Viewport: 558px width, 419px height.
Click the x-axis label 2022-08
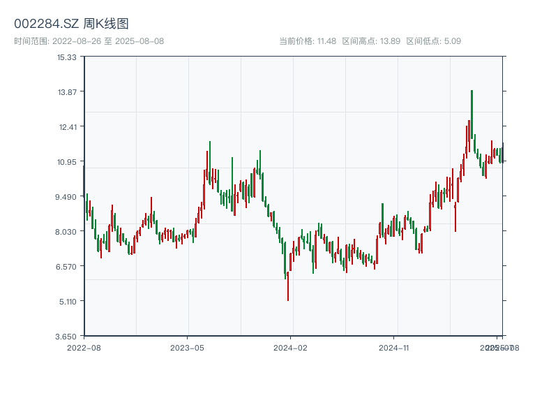tap(84, 348)
